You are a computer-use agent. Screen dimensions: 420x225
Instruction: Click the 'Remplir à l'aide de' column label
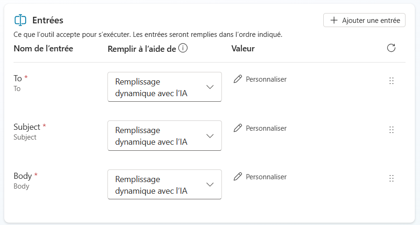click(142, 49)
